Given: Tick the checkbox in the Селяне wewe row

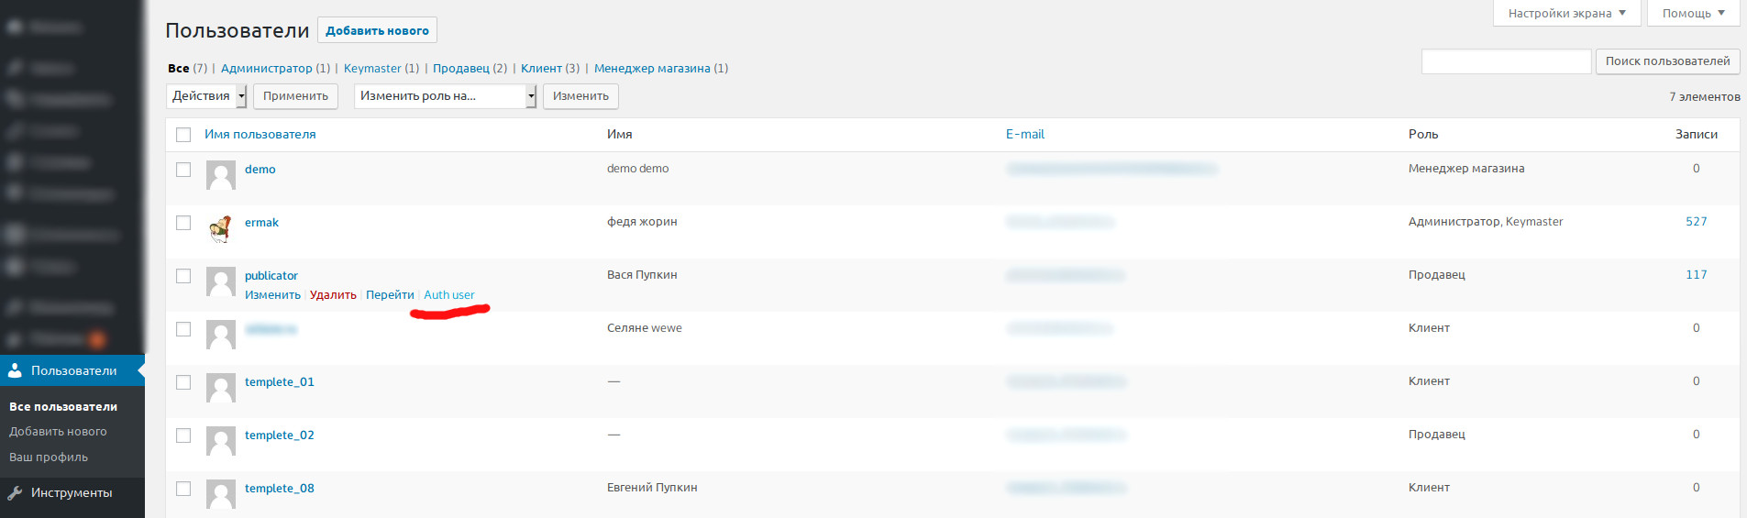Looking at the screenshot, I should click(183, 329).
